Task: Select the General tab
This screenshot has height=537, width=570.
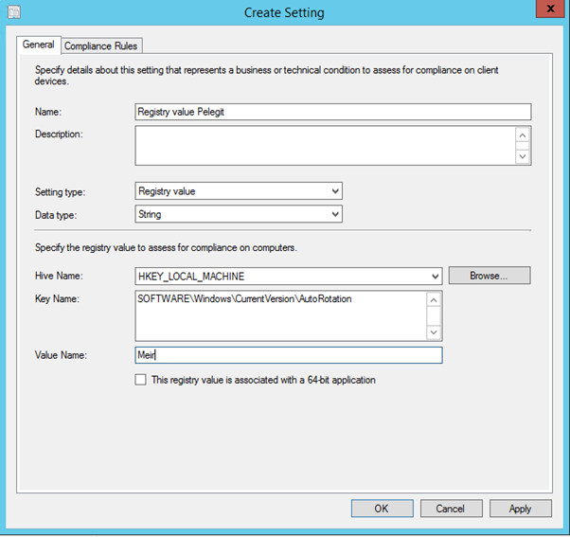Action: click(x=38, y=45)
